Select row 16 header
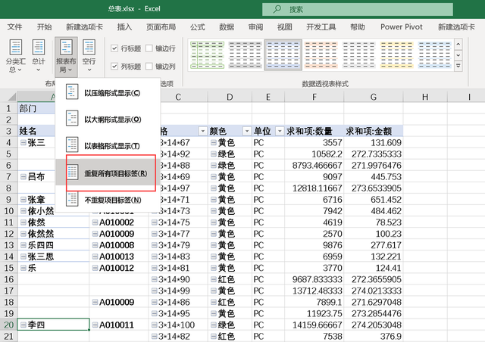Image resolution: width=485 pixels, height=342 pixels. point(8,279)
